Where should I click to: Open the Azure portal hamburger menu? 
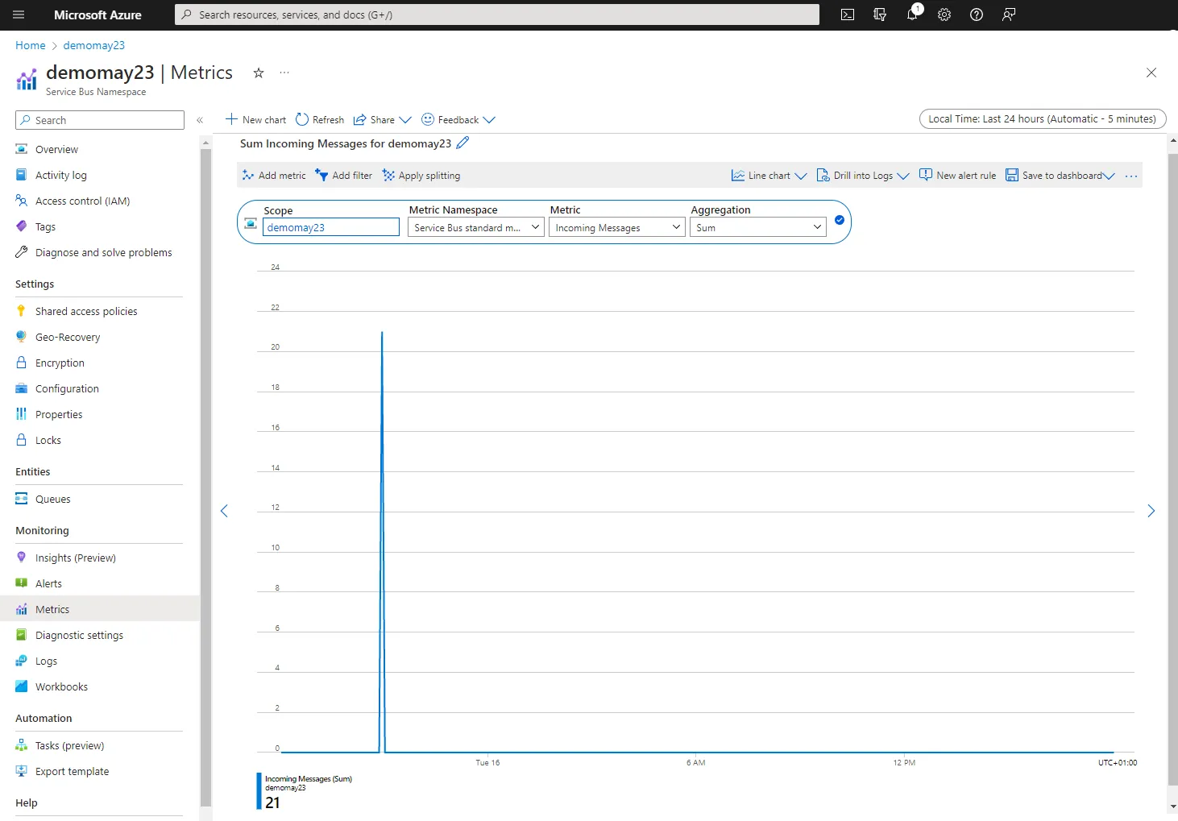click(19, 15)
